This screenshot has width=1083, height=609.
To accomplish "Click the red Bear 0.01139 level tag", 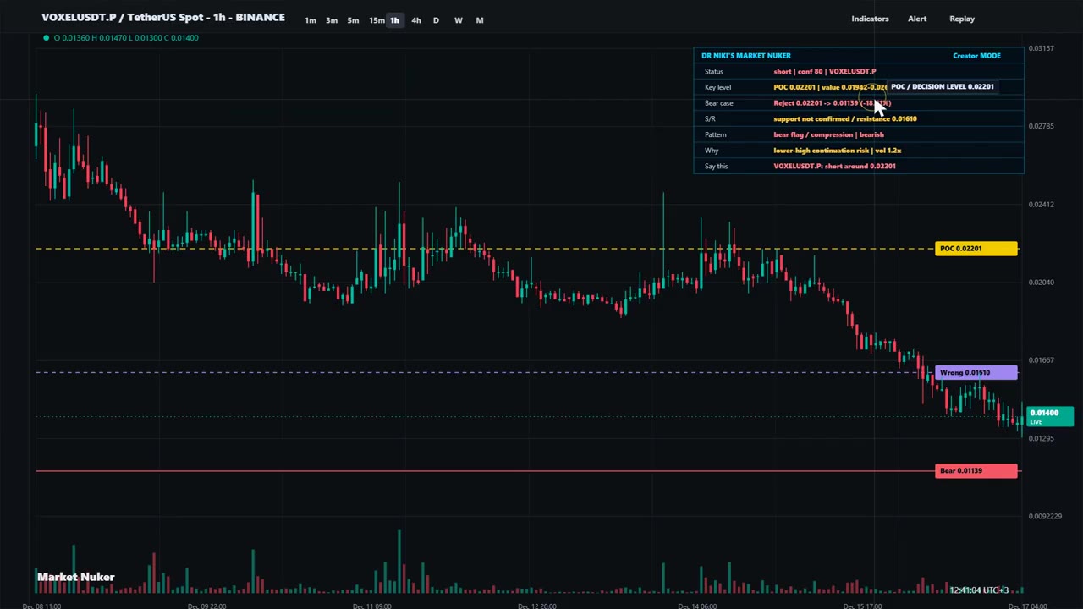I will pyautogui.click(x=976, y=471).
